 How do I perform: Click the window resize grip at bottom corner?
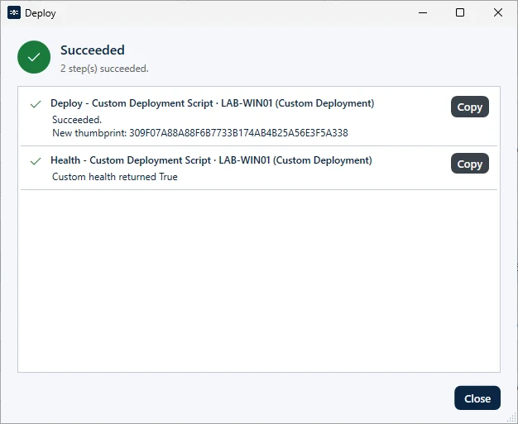(512, 418)
